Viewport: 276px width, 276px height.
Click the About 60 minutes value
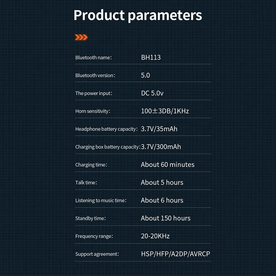click(x=168, y=165)
